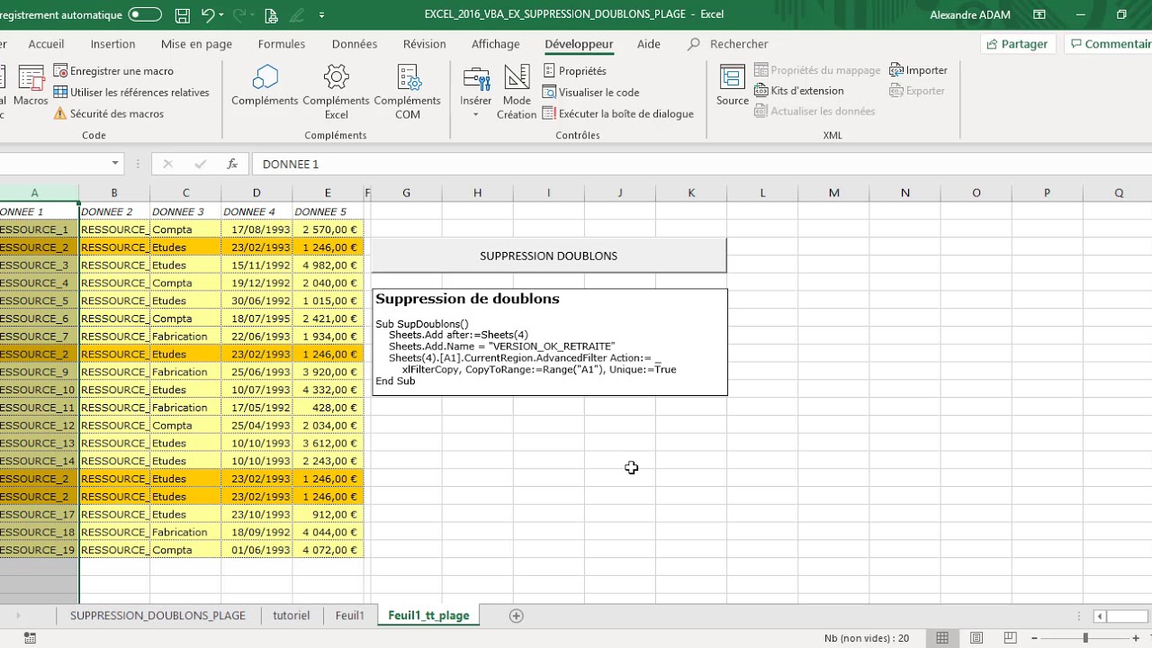This screenshot has width=1152, height=648.
Task: Click the zoom in plus button
Action: pyautogui.click(x=1135, y=638)
